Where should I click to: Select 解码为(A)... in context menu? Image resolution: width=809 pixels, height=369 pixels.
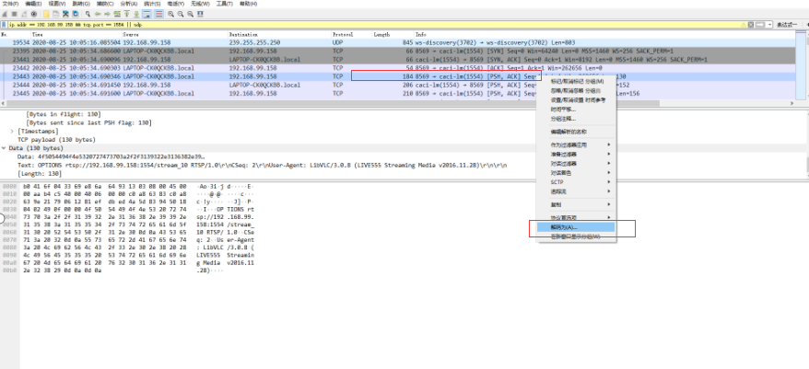pos(576,226)
